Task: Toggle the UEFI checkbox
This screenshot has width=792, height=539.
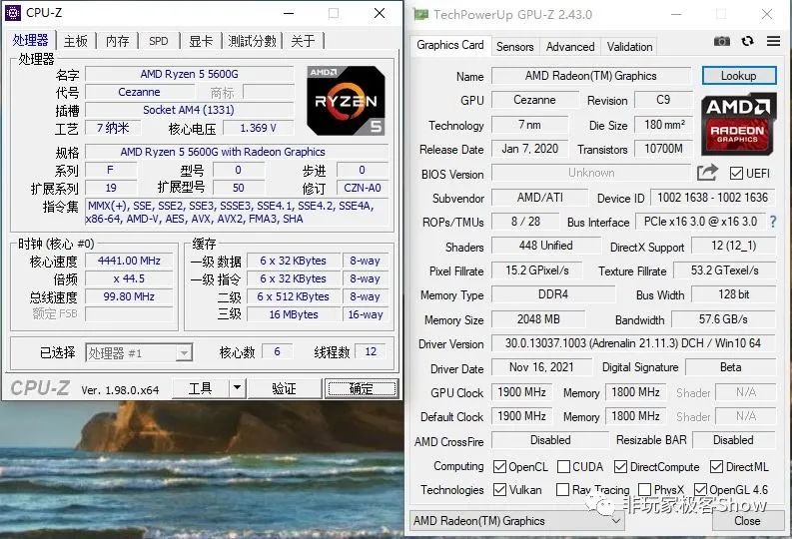Action: pyautogui.click(x=736, y=174)
